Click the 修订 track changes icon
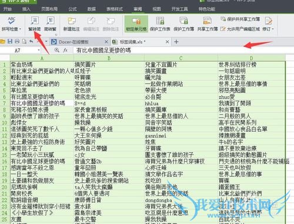 click(x=268, y=21)
